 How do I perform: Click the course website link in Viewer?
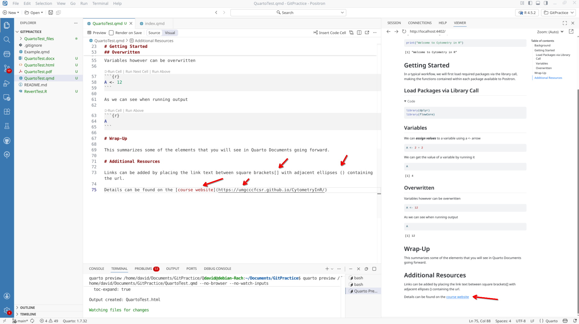coord(457,297)
